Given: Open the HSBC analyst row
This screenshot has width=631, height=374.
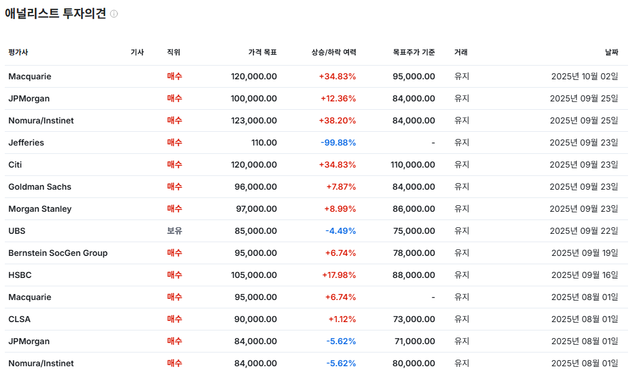Looking at the screenshot, I should [316, 275].
